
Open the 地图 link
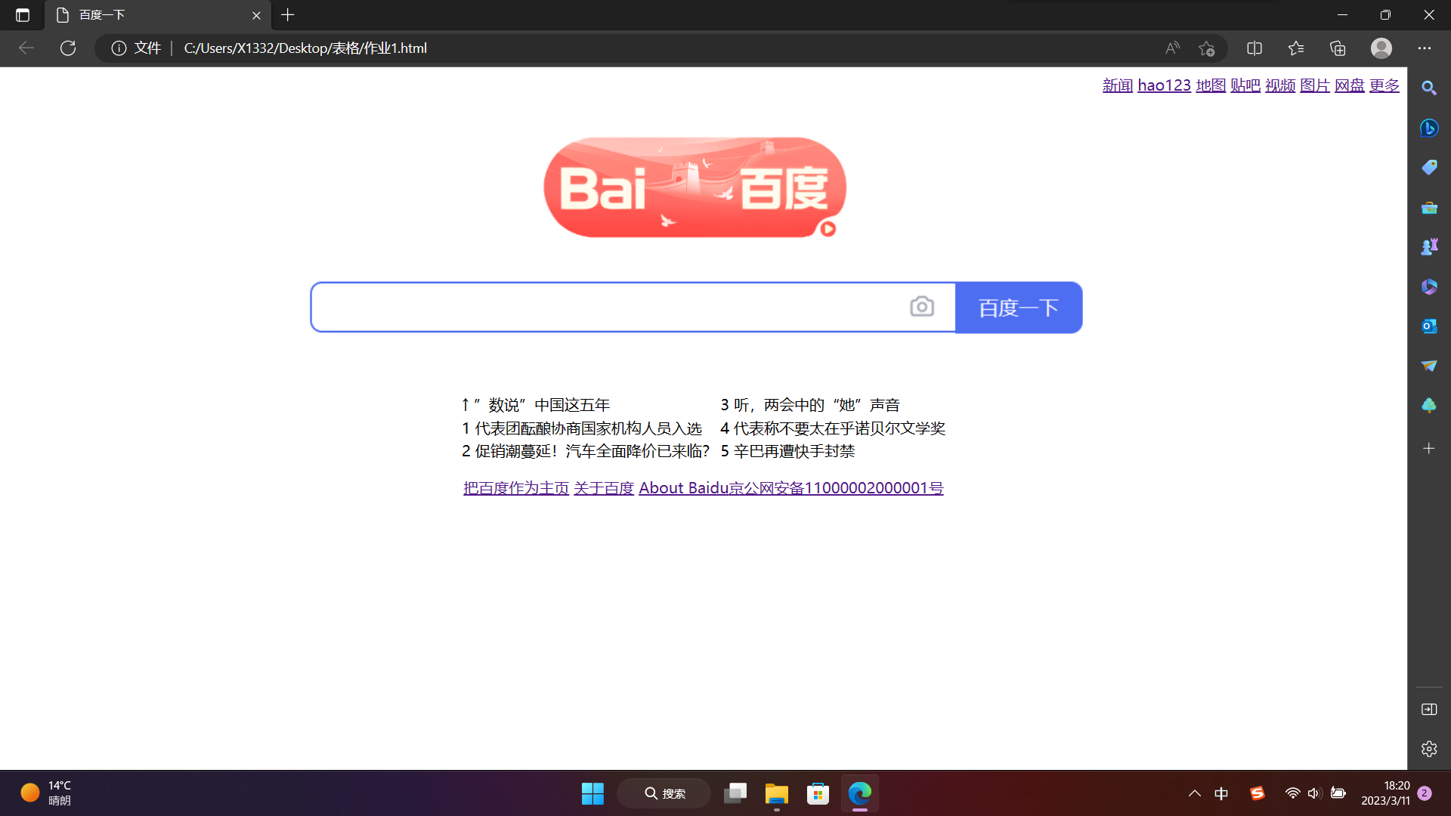click(x=1210, y=85)
